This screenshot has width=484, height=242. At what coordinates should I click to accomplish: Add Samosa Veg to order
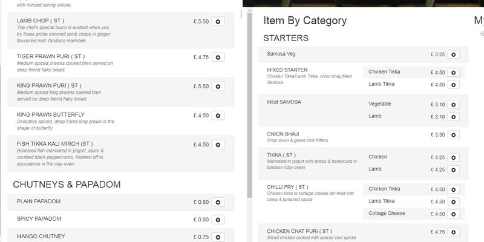pyautogui.click(x=454, y=54)
